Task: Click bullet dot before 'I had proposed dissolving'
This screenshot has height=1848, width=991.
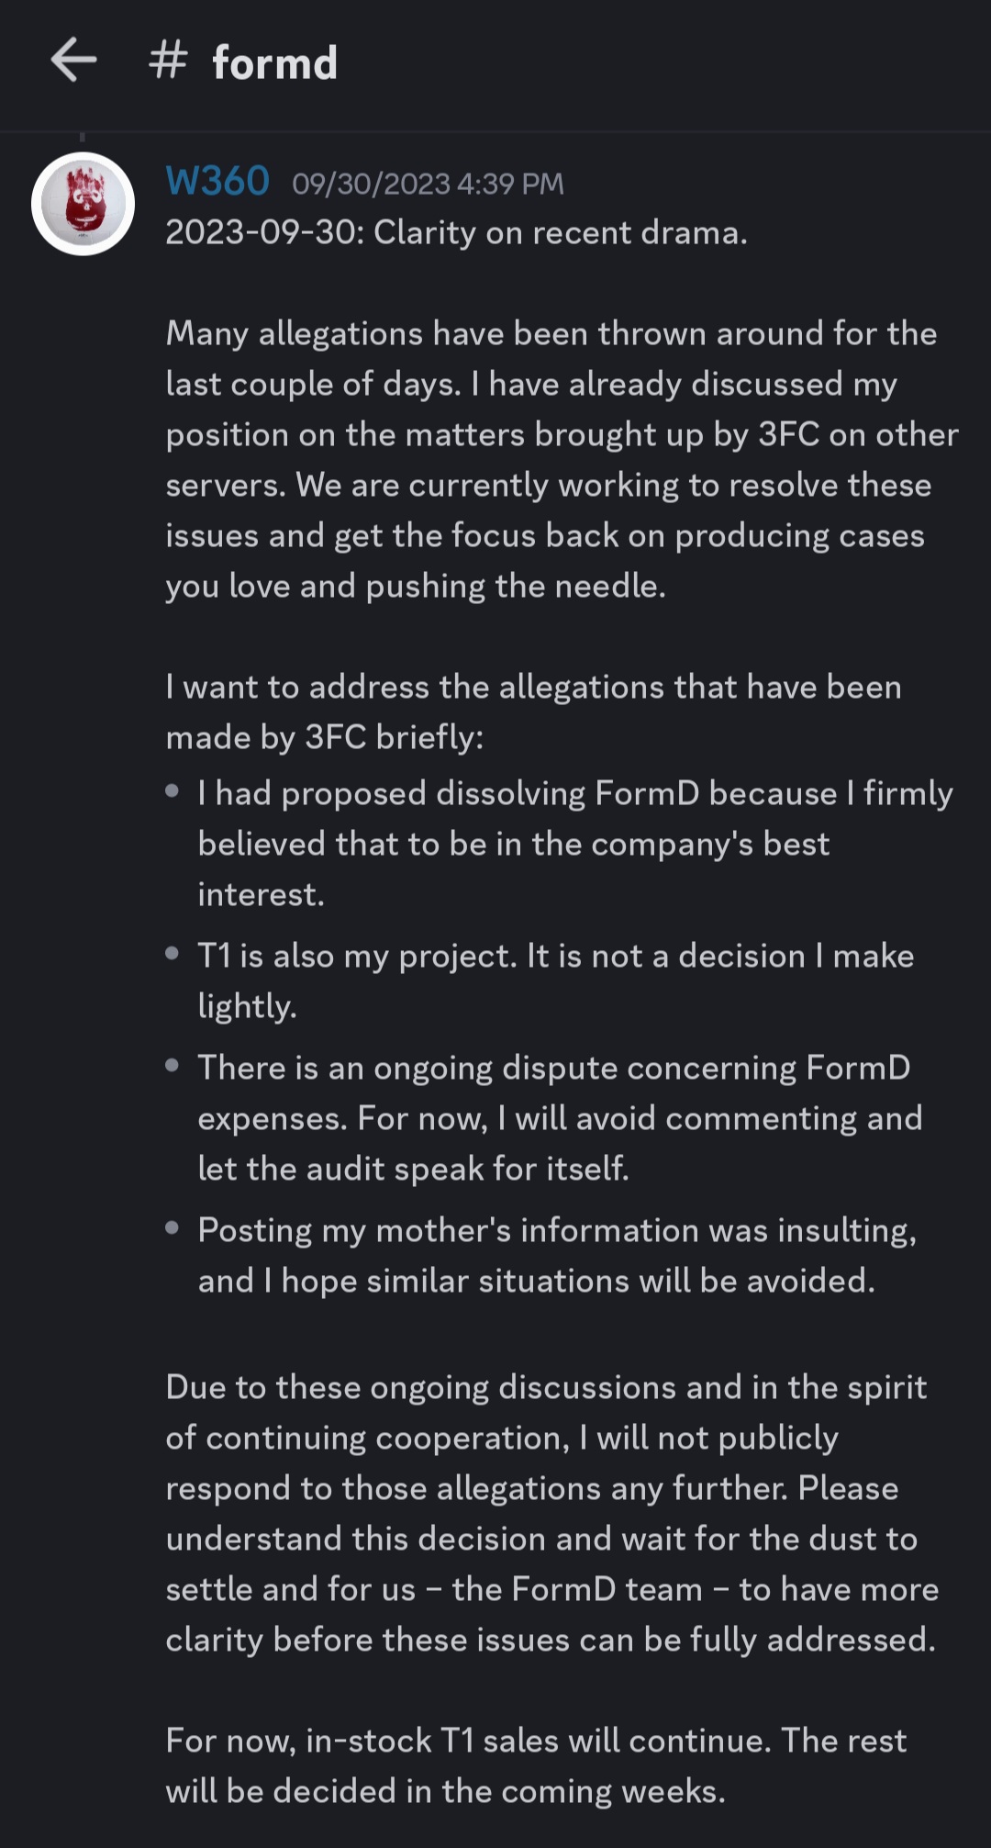Action: (173, 790)
